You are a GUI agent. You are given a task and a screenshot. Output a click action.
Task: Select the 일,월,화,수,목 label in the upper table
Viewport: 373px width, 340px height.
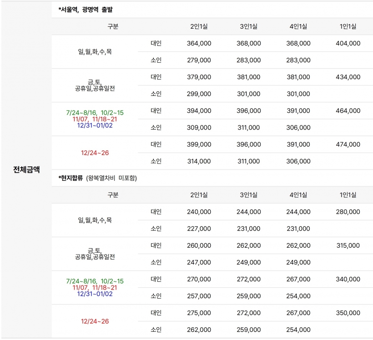pyautogui.click(x=95, y=52)
